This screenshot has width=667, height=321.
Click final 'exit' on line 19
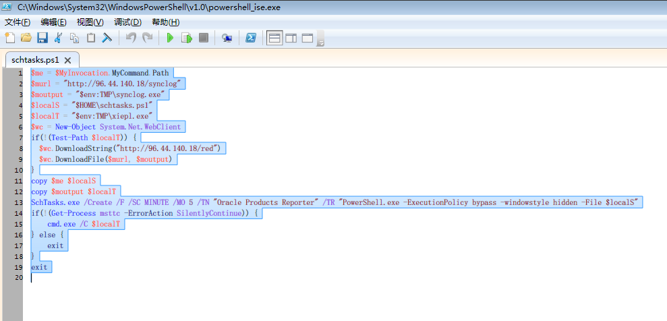[x=40, y=267]
